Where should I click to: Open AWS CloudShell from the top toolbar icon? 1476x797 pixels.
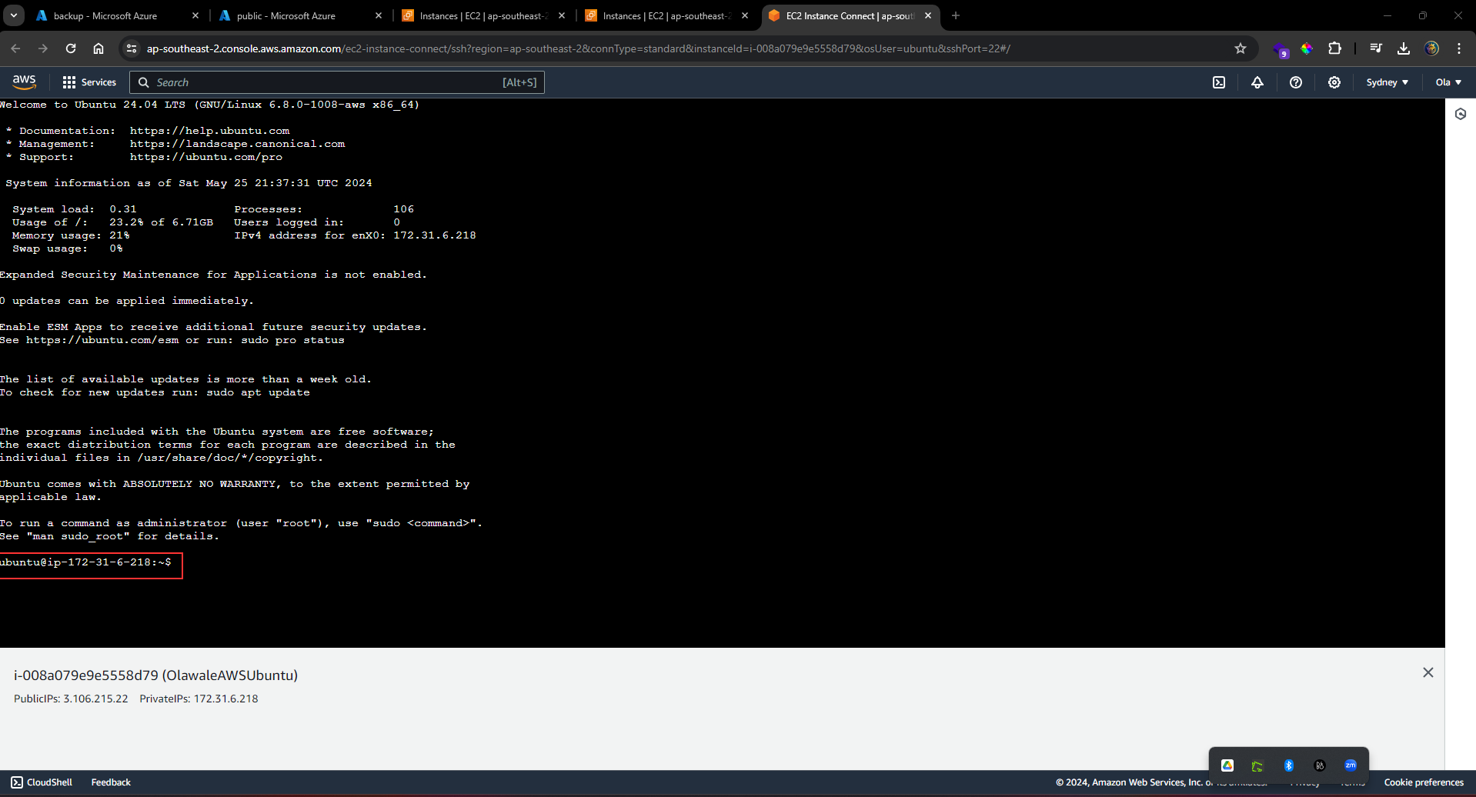(x=1219, y=82)
